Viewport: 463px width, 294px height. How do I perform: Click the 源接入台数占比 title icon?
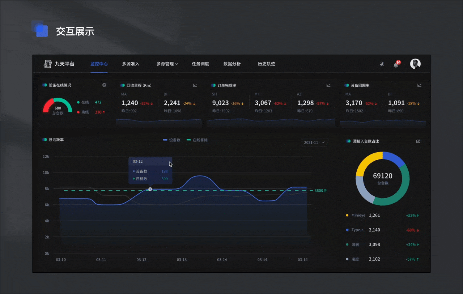[x=348, y=141]
